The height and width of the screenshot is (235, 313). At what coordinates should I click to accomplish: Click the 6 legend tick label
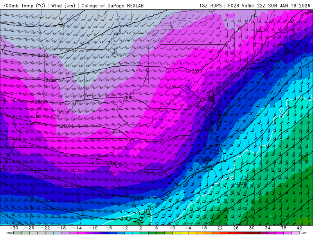click(156, 228)
